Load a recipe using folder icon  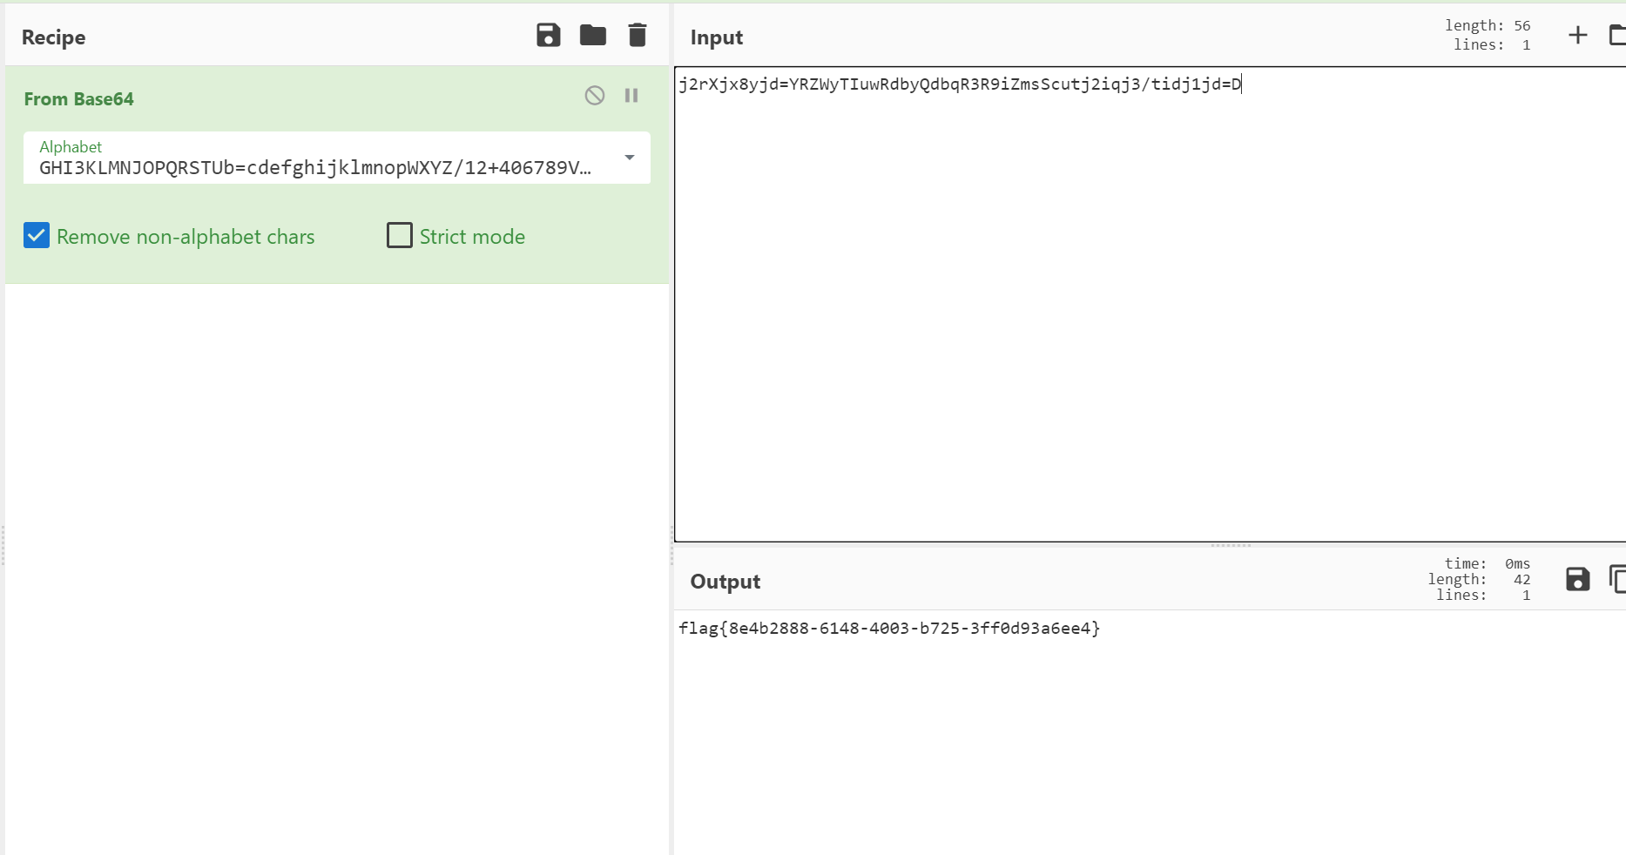593,36
